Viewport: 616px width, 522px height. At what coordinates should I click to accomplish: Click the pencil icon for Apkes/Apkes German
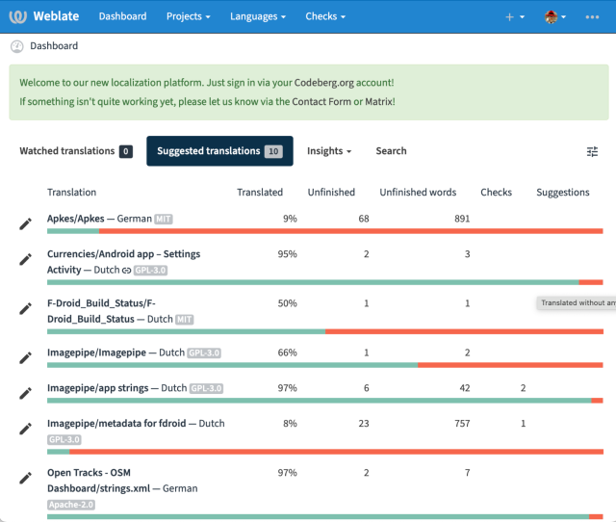[26, 223]
